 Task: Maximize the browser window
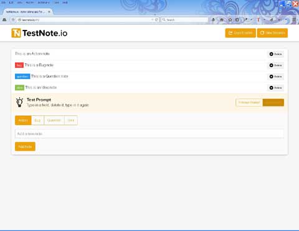[x=288, y=4]
